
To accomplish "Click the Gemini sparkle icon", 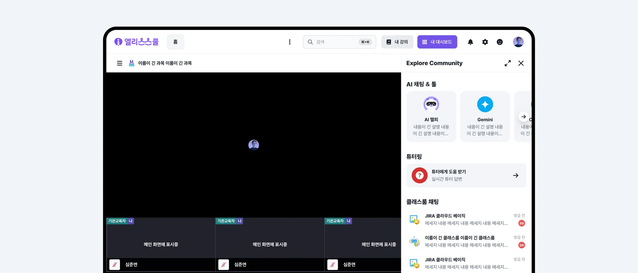I will [485, 104].
